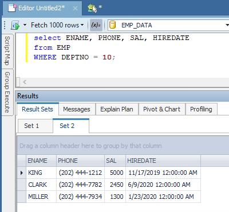The width and height of the screenshot is (229, 212).
Task: Select the Result Sets tab
Action: pos(38,109)
